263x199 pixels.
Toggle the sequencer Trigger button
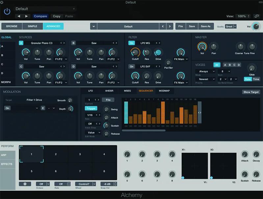tap(91, 108)
